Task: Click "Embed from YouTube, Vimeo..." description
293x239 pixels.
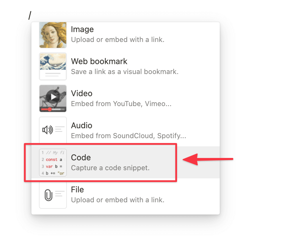Action: 121,103
